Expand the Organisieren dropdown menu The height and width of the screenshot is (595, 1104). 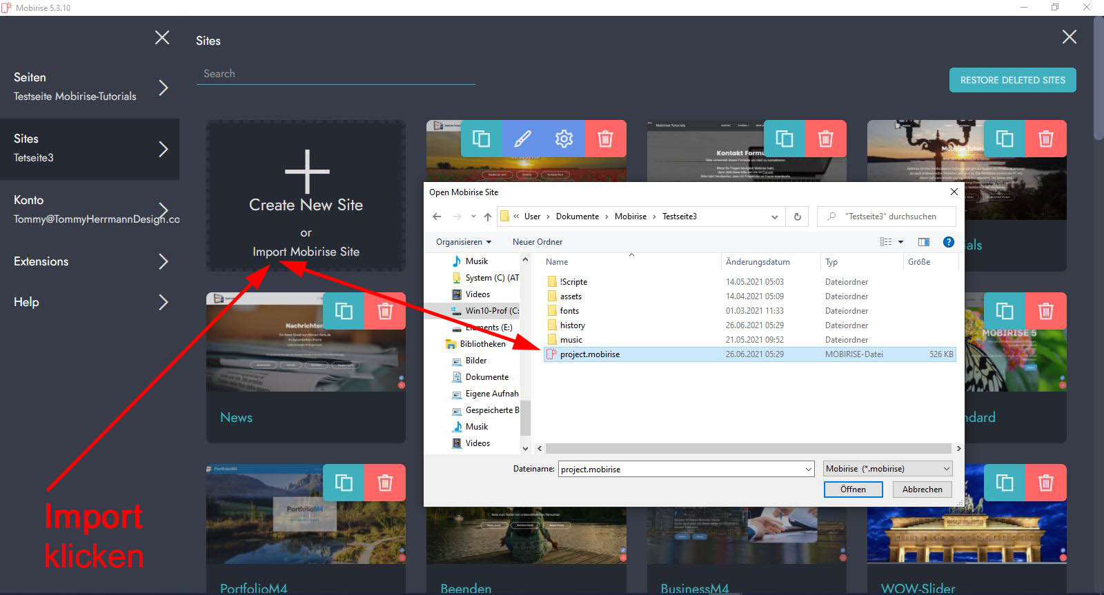tap(464, 242)
